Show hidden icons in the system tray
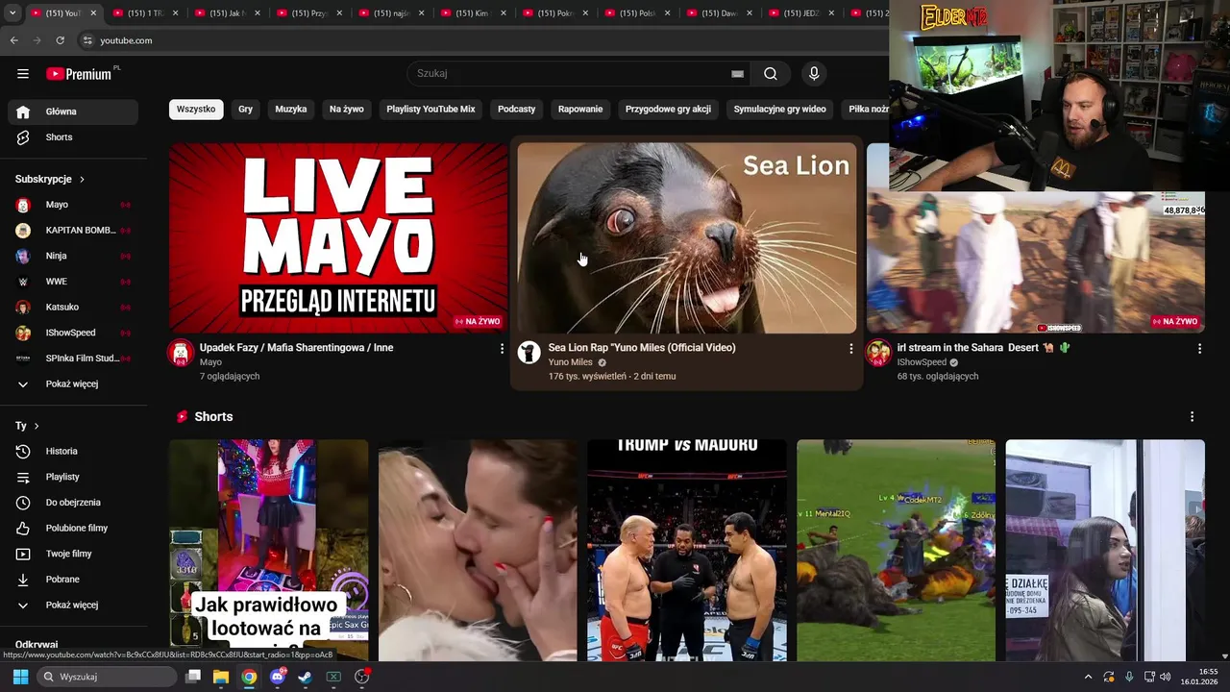The width and height of the screenshot is (1230, 692). pos(1088,677)
